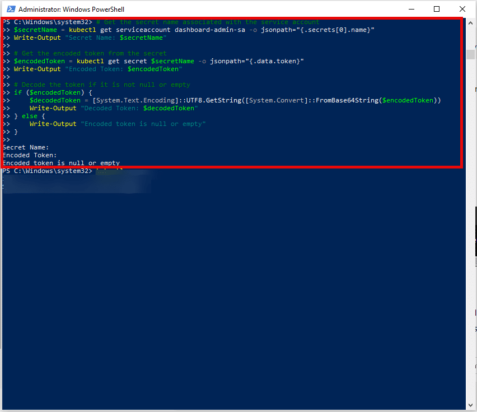Click the 'Administrator: Windows PowerShell' title text
This screenshot has height=412, width=477.
71,10
